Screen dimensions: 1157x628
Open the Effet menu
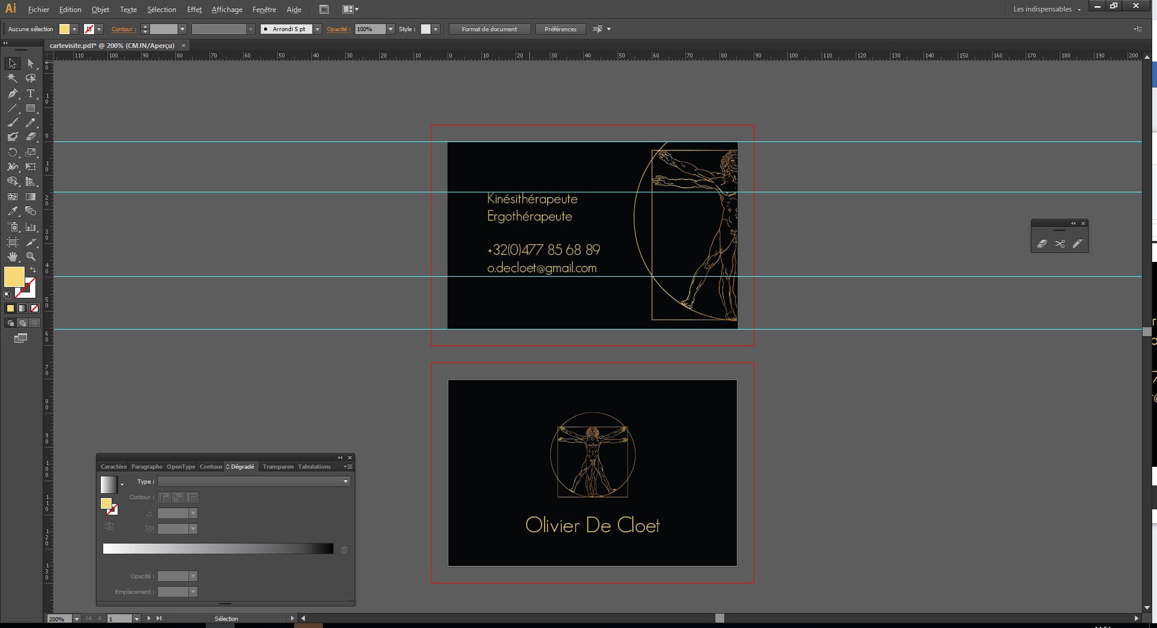tap(194, 10)
